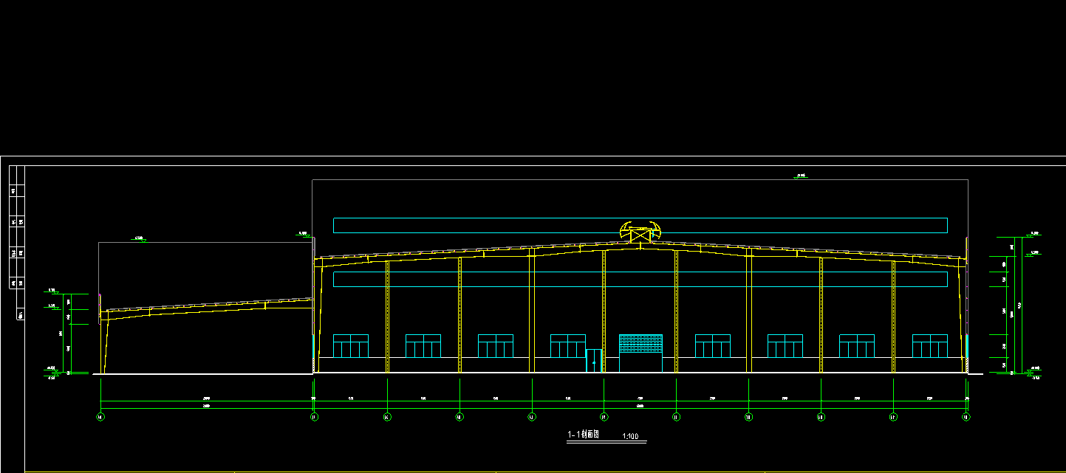Click the small entry door beside the shutter
This screenshot has height=473, width=1066.
594,360
